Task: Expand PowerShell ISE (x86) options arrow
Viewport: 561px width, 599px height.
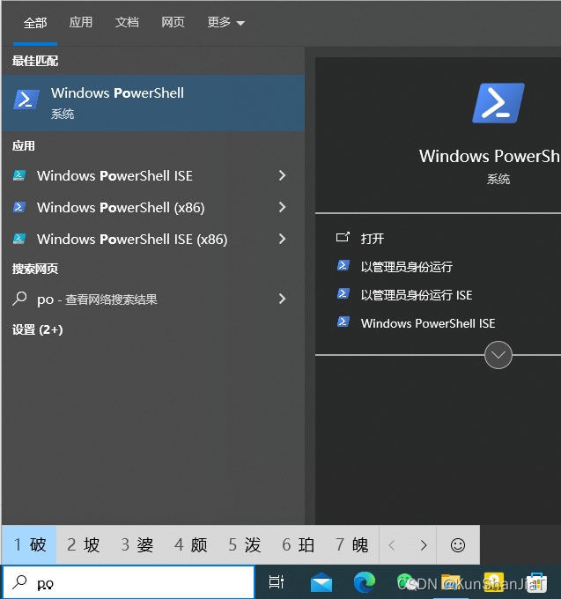Action: click(282, 239)
